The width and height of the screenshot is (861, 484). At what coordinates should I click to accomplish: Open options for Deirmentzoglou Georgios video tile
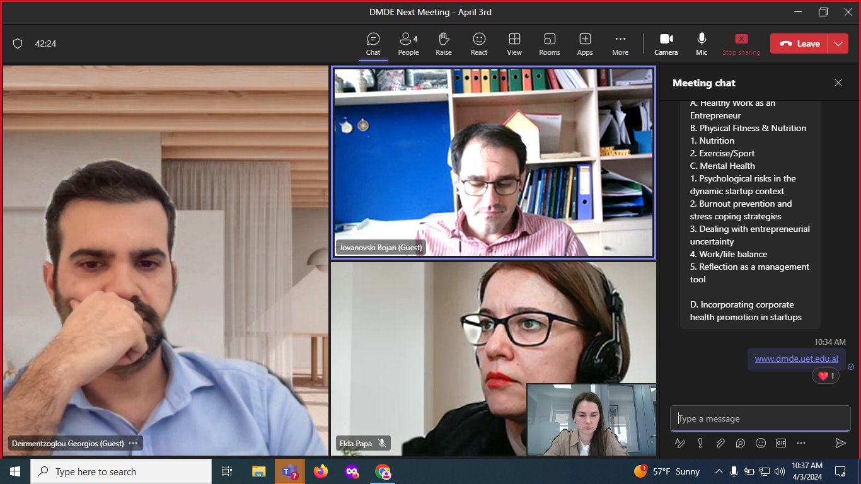coord(133,444)
